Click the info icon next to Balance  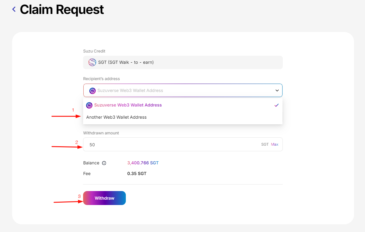click(x=104, y=163)
